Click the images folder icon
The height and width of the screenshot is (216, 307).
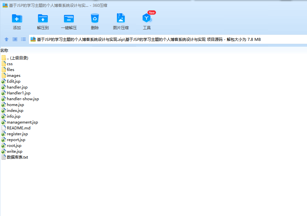point(4,75)
